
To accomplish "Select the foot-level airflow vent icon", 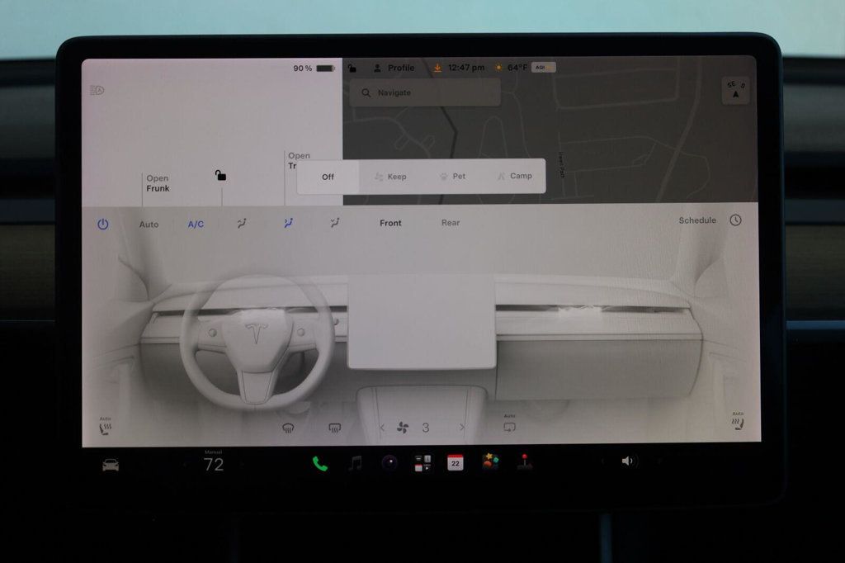I will (x=335, y=223).
